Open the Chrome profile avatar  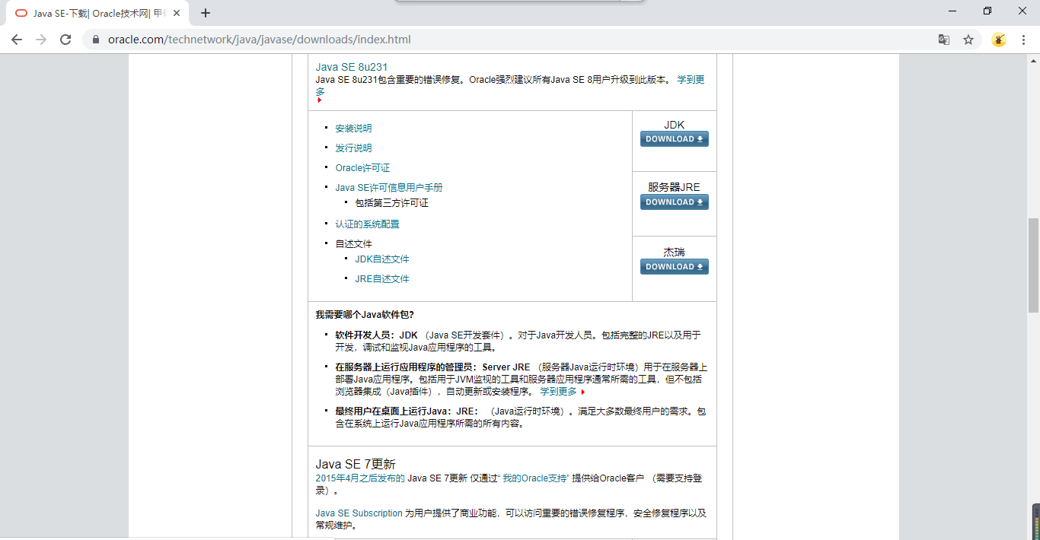(x=999, y=40)
